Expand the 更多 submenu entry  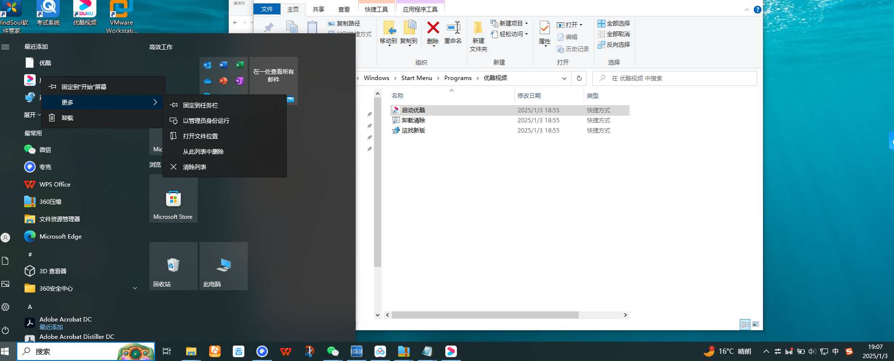point(103,102)
